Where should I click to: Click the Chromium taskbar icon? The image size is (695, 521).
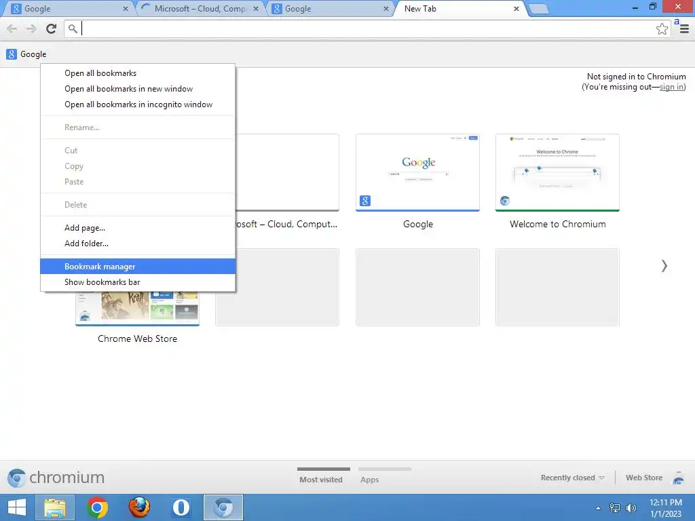223,507
